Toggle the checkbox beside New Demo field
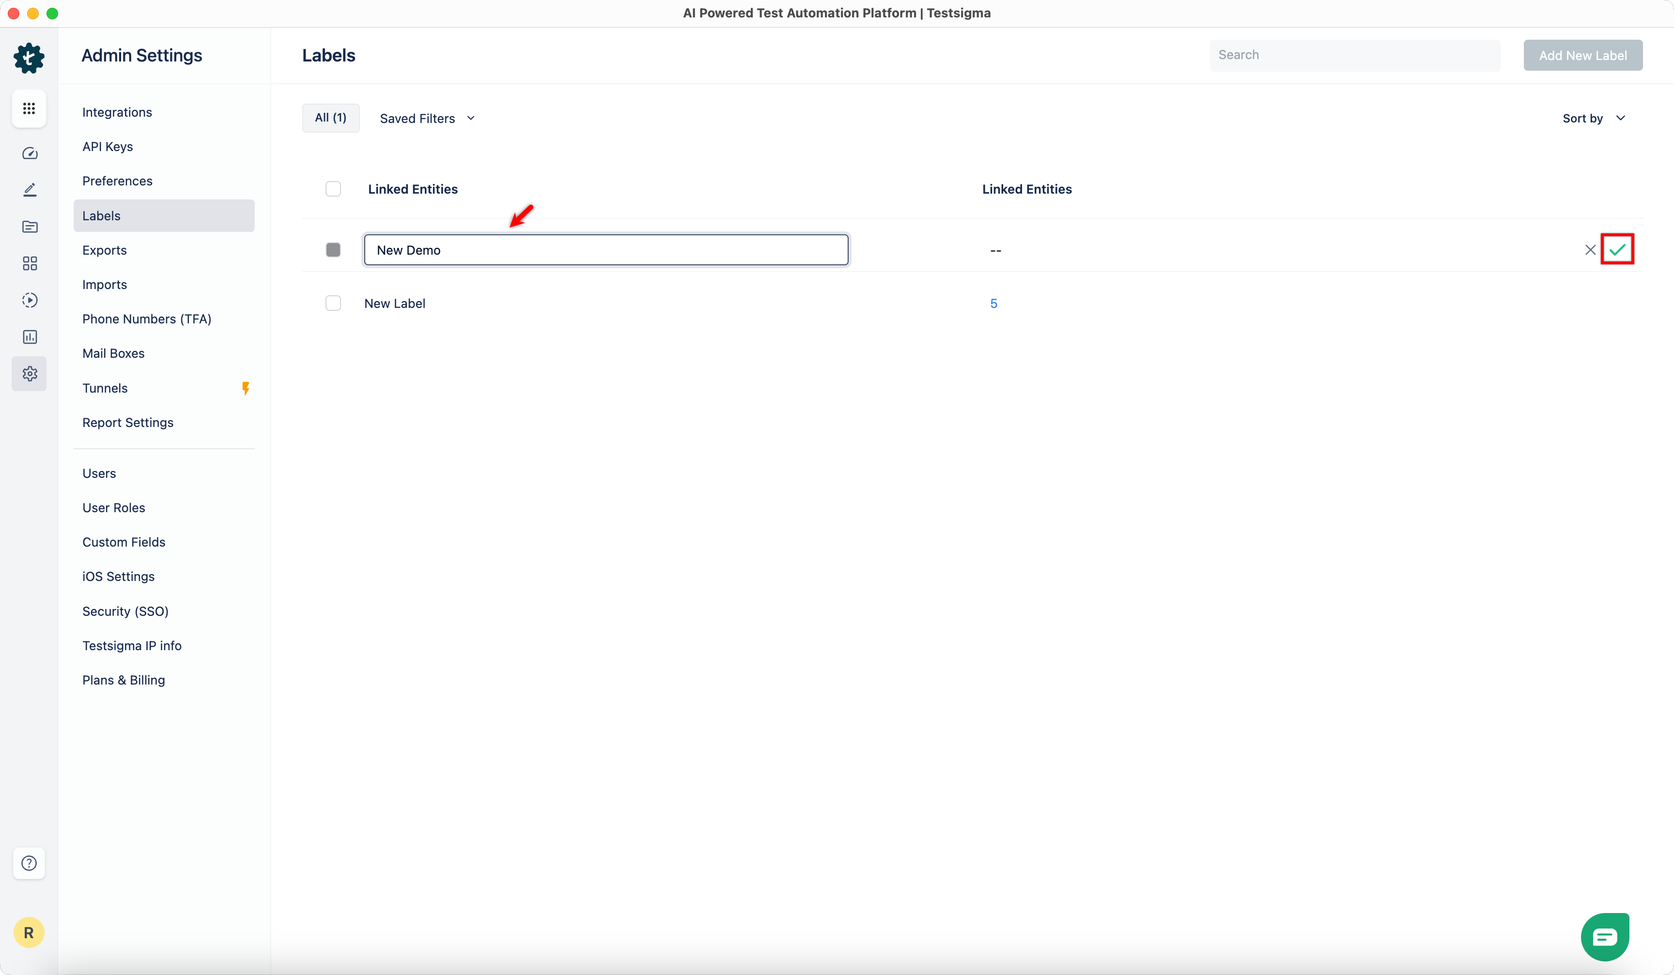 [x=333, y=249]
